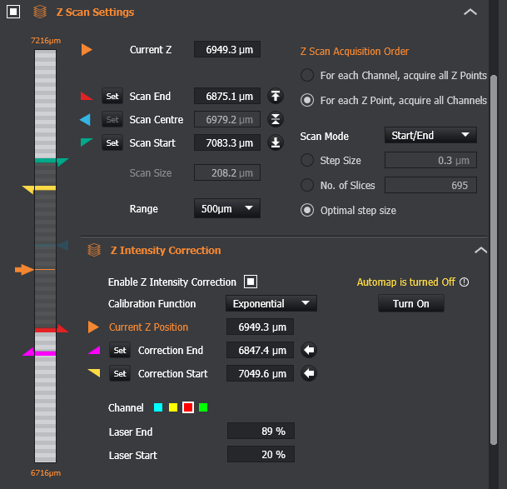Open the Calibration Function Exponential dropdown
Screen dimensions: 507x489
point(271,303)
